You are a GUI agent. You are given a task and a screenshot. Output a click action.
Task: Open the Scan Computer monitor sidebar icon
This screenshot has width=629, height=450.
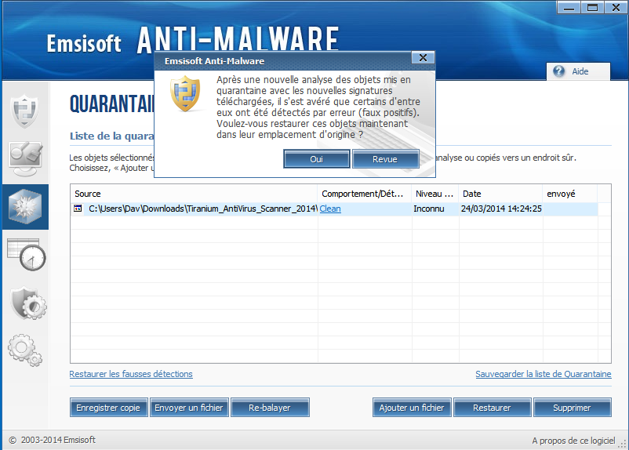25,158
